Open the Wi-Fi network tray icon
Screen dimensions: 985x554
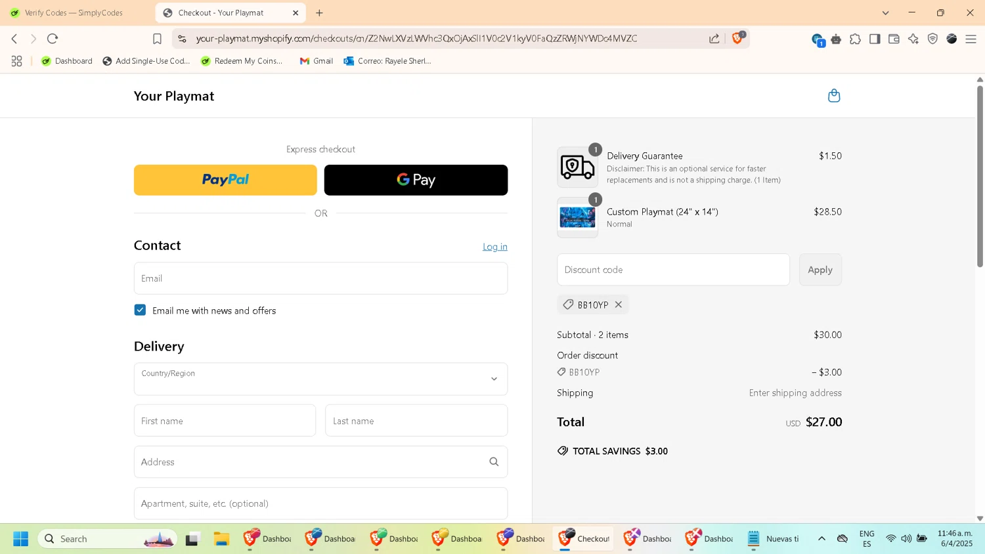point(890,538)
